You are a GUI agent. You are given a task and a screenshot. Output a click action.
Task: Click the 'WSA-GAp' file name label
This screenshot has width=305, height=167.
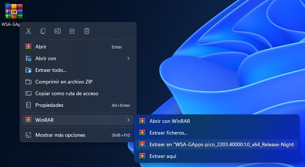tap(10, 24)
